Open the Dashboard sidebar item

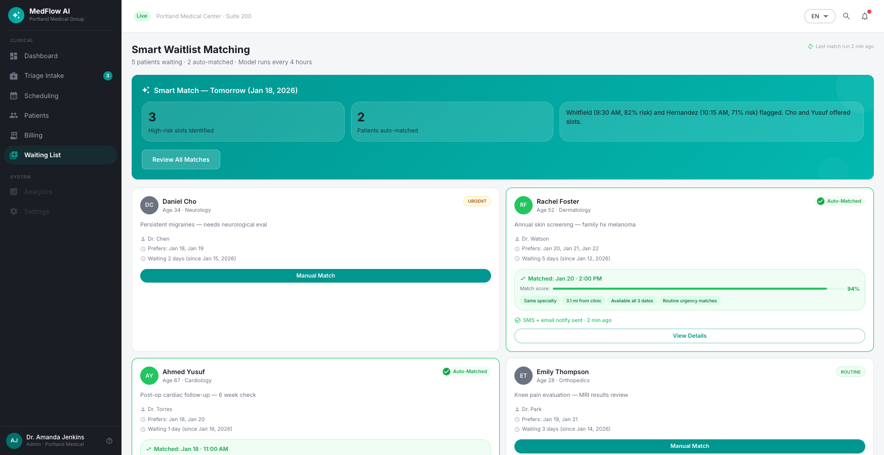click(x=61, y=56)
